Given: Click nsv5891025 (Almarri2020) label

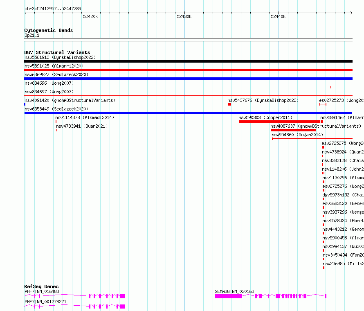Looking at the screenshot, I should coord(54,66).
